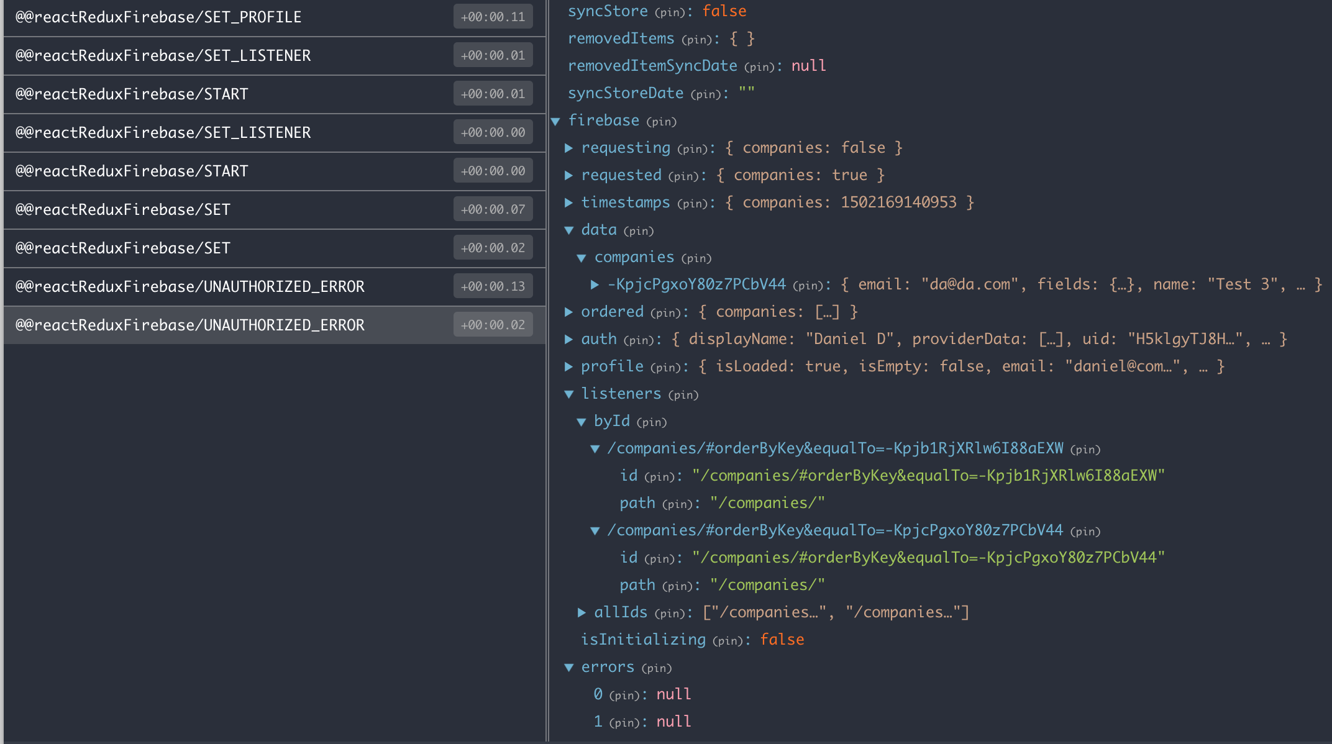Expand the timestamps node

click(568, 202)
